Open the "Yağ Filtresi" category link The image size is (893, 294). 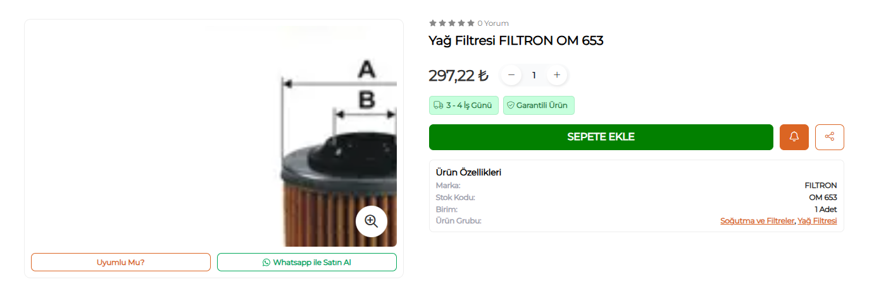click(x=817, y=221)
